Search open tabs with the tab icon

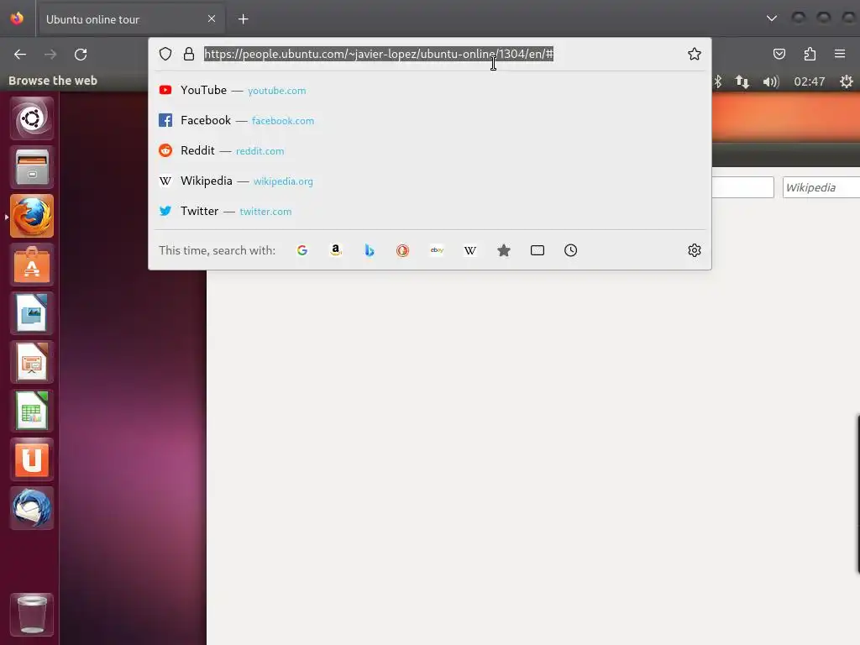[x=537, y=250]
